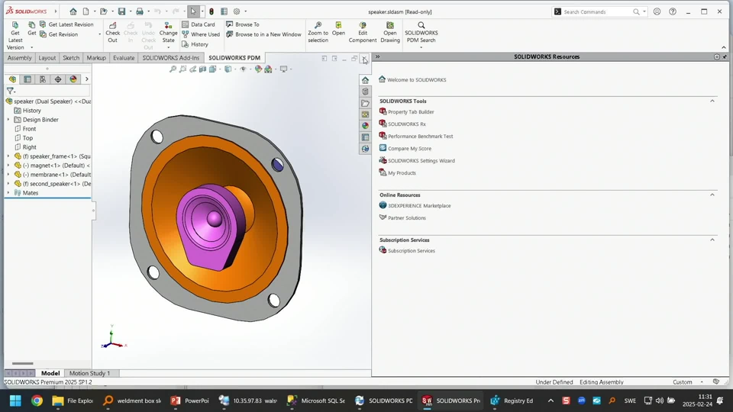Switch to the Sketch ribbon tab
The width and height of the screenshot is (733, 412).
71,58
